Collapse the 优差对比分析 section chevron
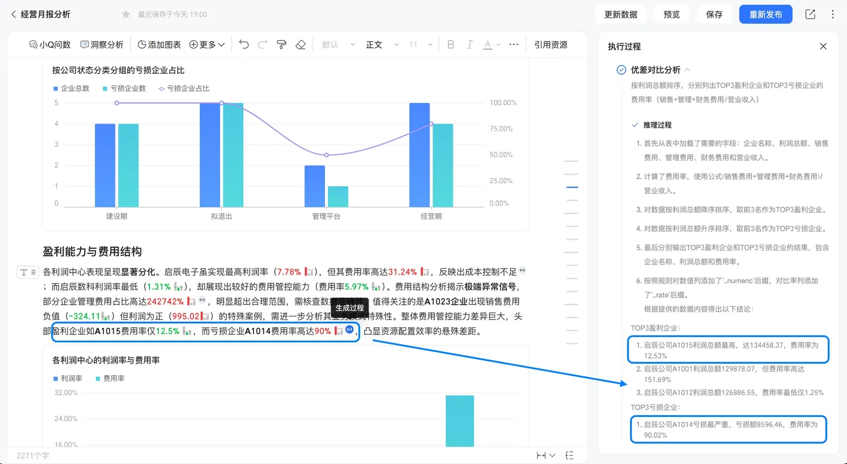The width and height of the screenshot is (847, 464). [688, 70]
